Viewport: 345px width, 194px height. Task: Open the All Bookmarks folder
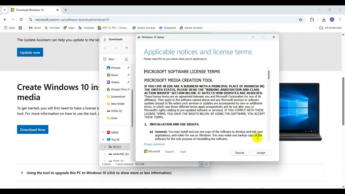point(330,28)
